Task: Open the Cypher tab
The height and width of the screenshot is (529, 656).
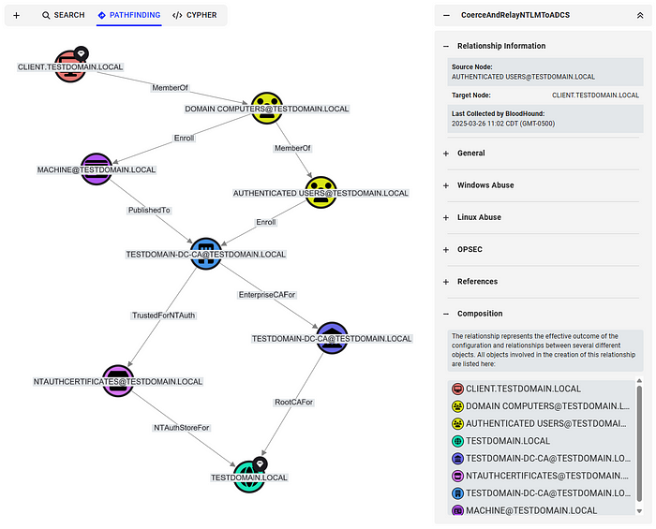Action: (195, 15)
